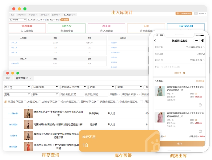Open the 春季 season dropdown
This screenshot has width=212, height=160.
[45, 94]
